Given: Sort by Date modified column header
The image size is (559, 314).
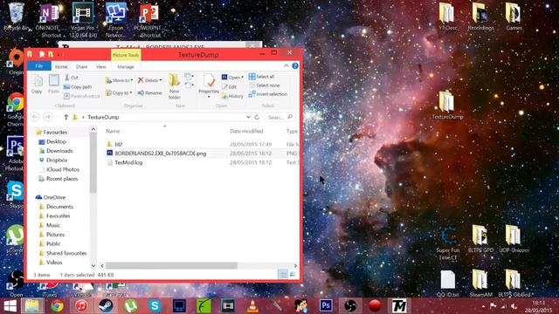Looking at the screenshot, I should point(246,132).
